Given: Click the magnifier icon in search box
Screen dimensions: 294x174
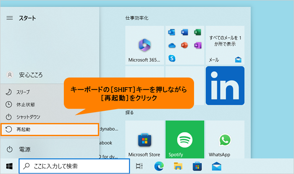Looking at the screenshot, I should pyautogui.click(x=26, y=166).
